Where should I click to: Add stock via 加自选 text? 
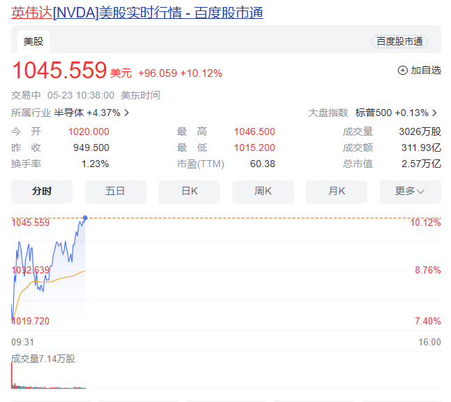(x=426, y=71)
